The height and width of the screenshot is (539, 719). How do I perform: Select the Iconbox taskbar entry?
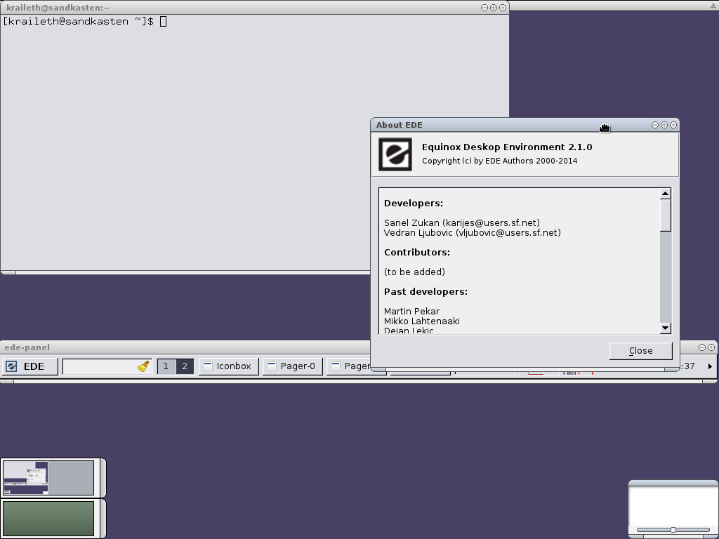[229, 366]
